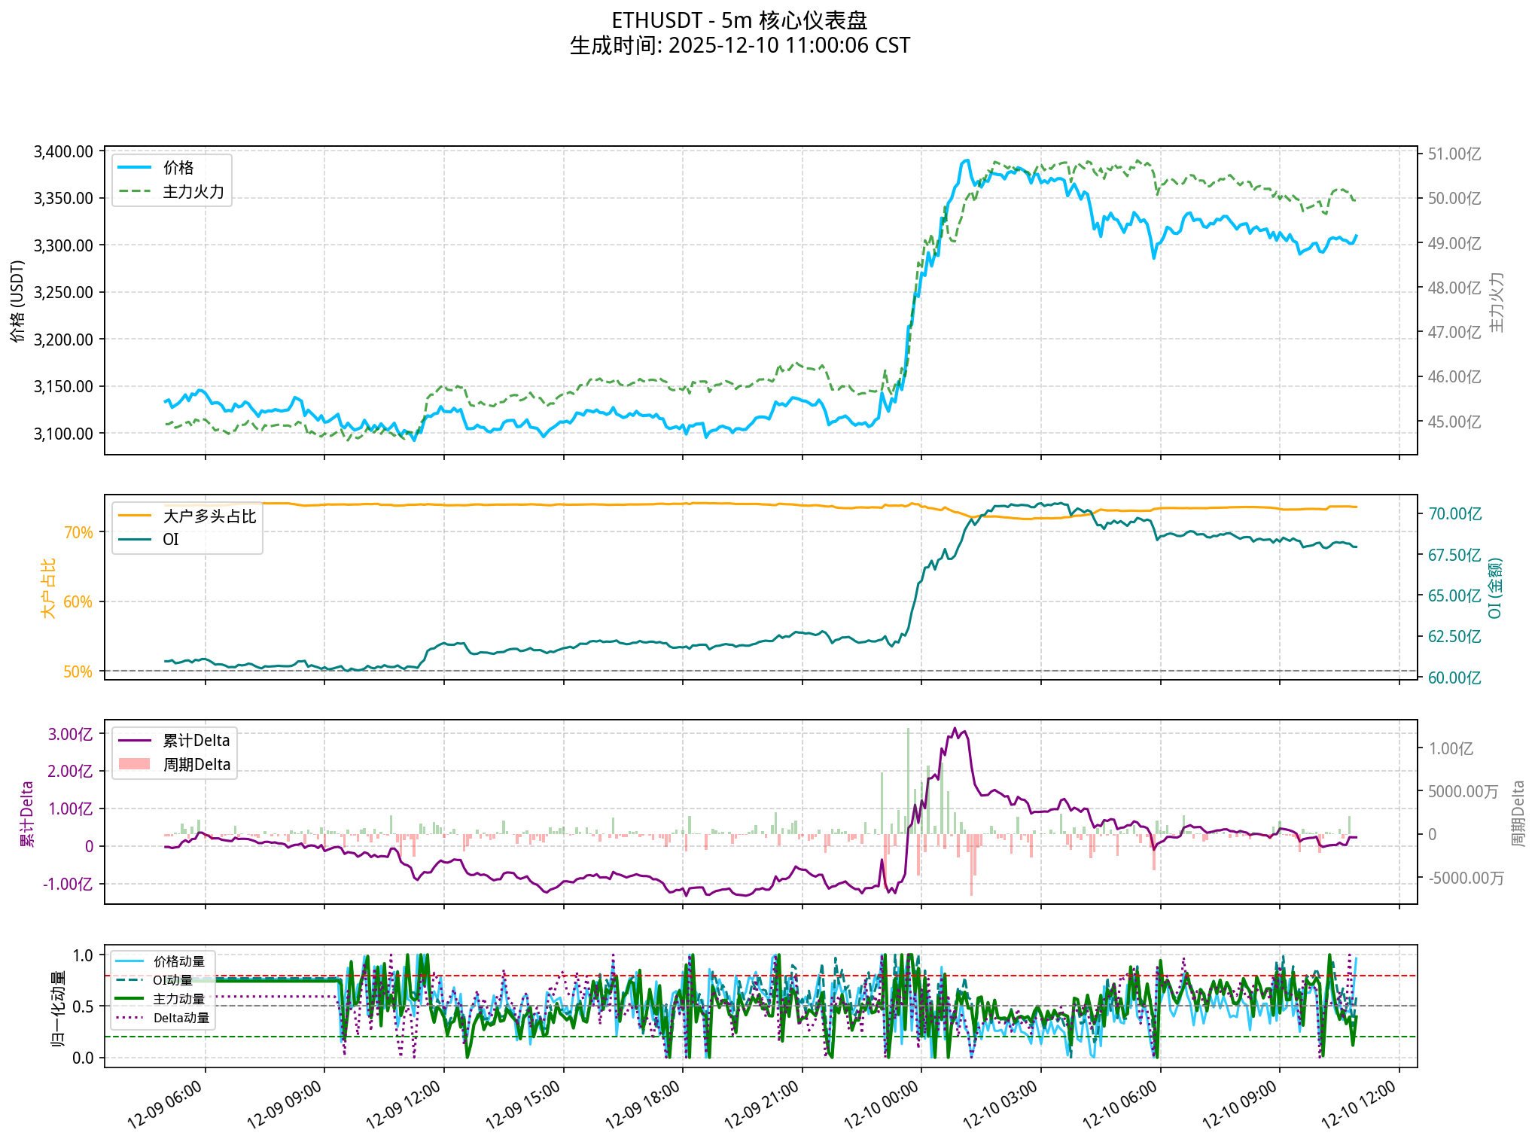Click the 主力动量 legend entry

click(x=178, y=999)
